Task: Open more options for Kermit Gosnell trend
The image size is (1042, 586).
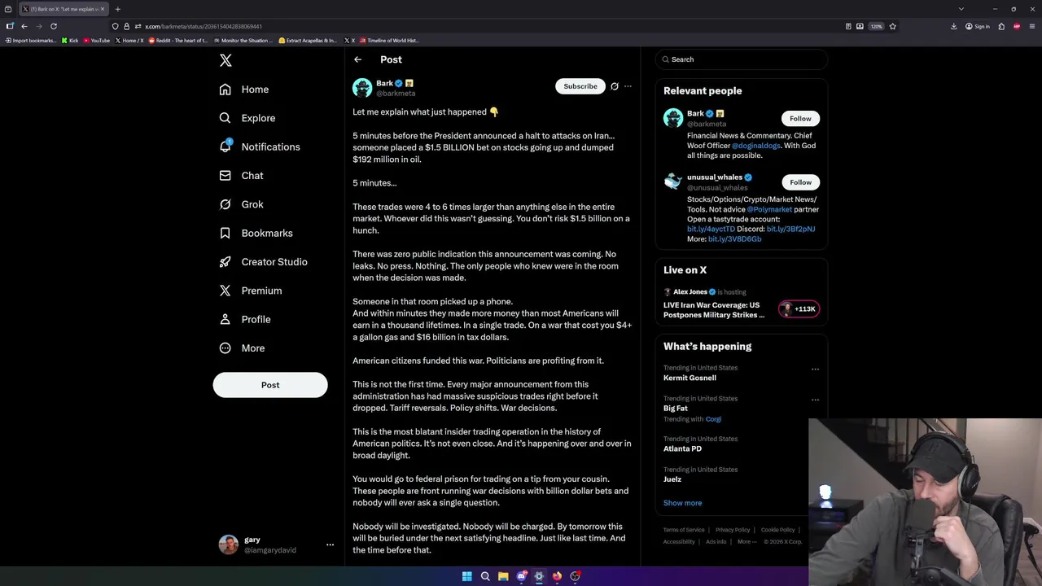Action: (x=815, y=369)
